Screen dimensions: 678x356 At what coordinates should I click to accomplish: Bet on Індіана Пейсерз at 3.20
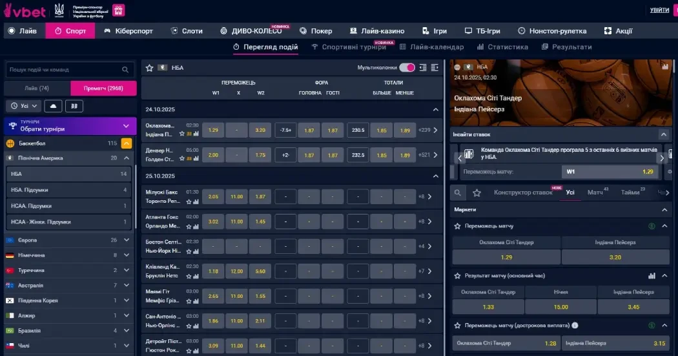[x=615, y=257]
